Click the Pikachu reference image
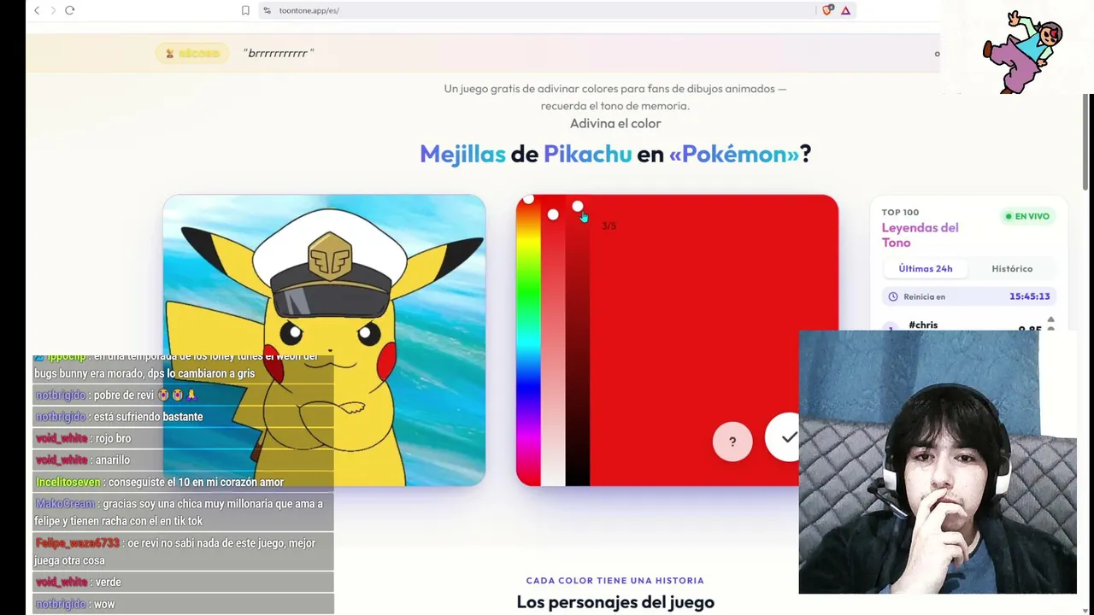 [324, 340]
